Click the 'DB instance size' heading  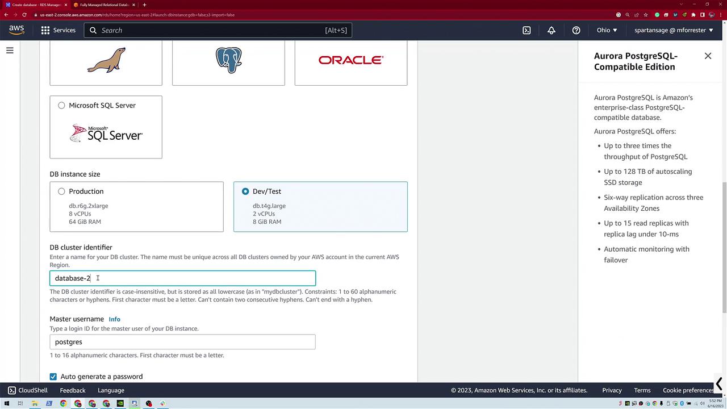75,174
